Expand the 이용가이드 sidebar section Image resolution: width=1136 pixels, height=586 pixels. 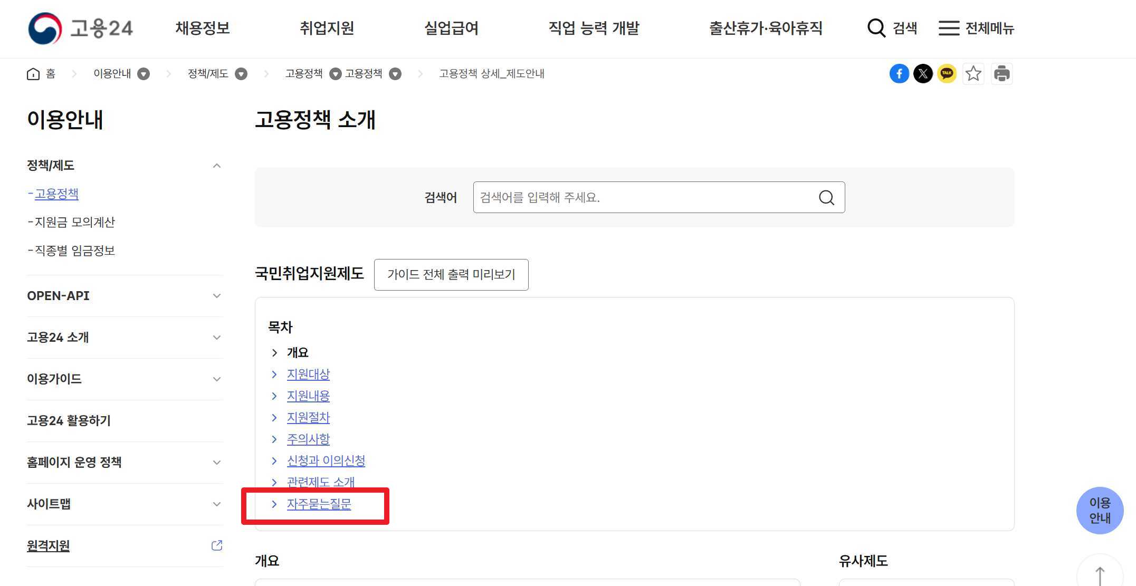pyautogui.click(x=216, y=379)
